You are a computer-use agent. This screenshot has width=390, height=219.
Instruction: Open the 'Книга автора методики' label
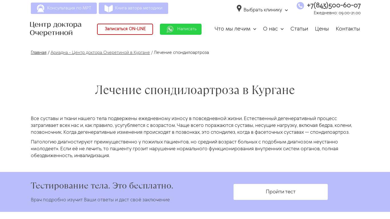tap(138, 8)
